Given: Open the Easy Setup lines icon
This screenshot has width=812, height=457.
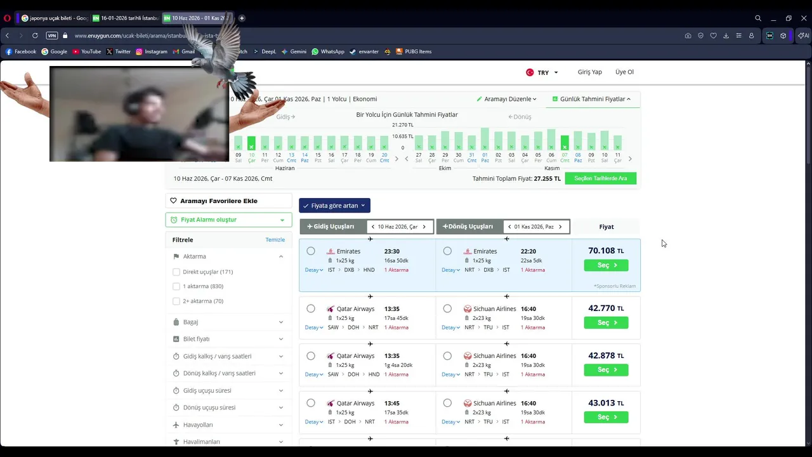Looking at the screenshot, I should (738, 36).
